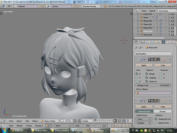The height and width of the screenshot is (133, 177).
Task: Toggle the Clipping option checkbox
Action: [x=147, y=78]
